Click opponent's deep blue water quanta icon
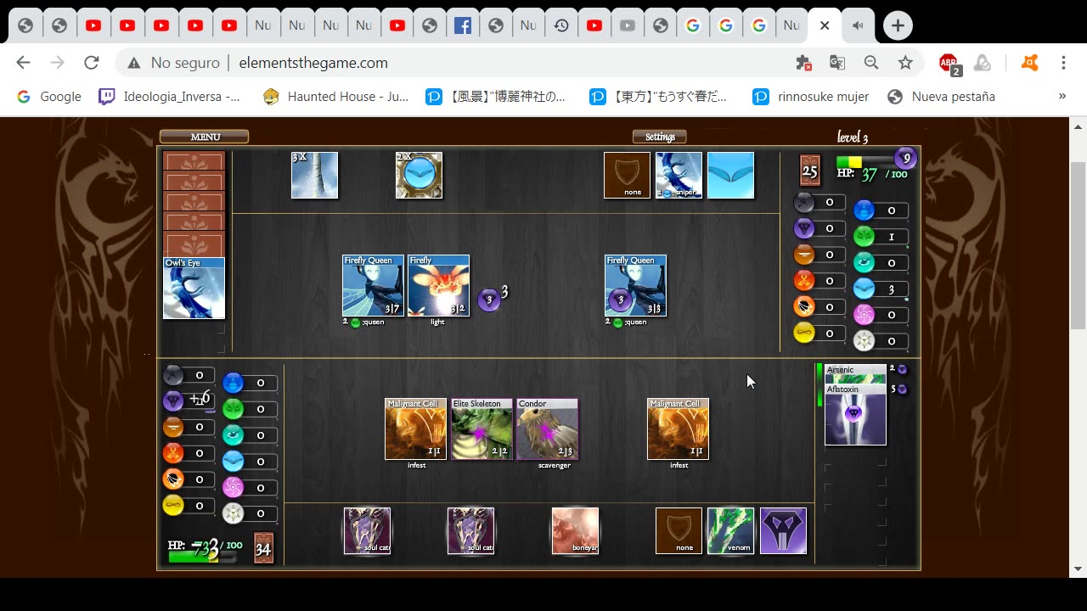Viewport: 1087px width, 611px height. (864, 210)
